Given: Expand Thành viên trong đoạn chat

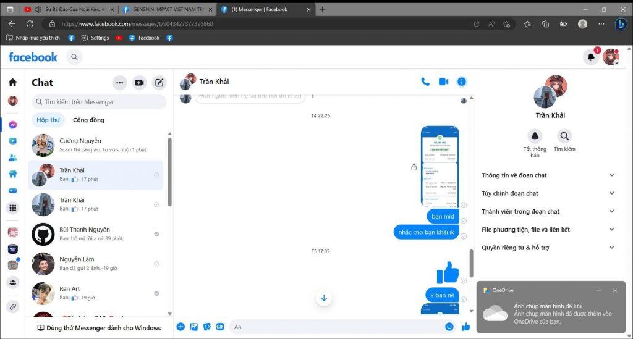Looking at the screenshot, I should click(x=548, y=211).
